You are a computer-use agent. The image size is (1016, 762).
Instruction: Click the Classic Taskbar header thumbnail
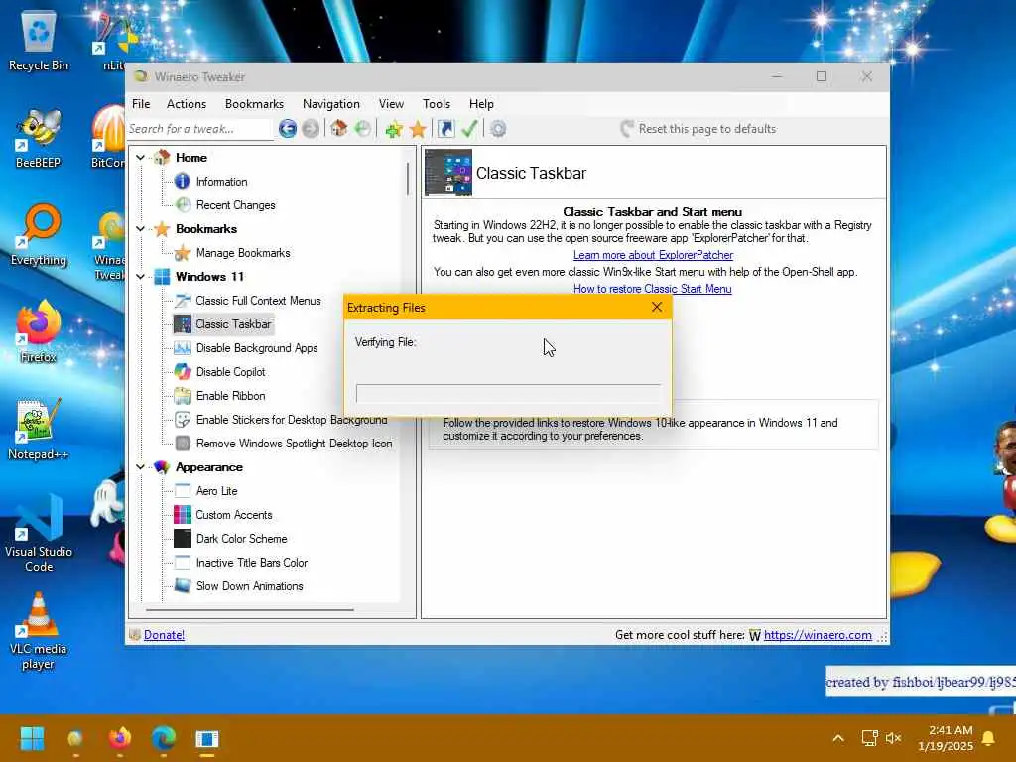pos(448,173)
